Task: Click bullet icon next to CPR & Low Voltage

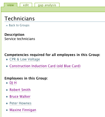Action: pyautogui.click(x=7, y=59)
